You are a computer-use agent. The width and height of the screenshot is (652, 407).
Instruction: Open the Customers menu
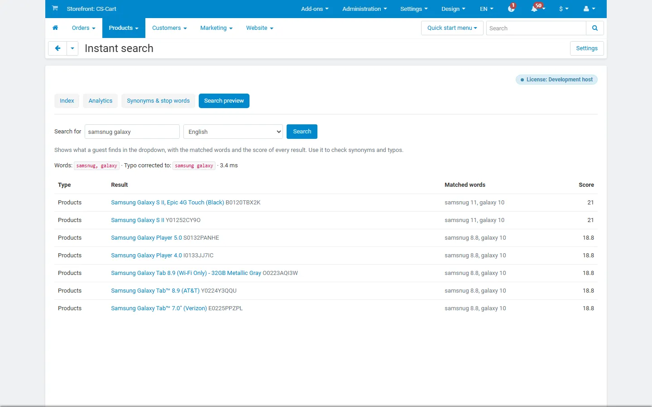pos(169,28)
